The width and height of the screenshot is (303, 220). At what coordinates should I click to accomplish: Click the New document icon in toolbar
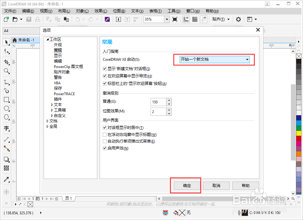pyautogui.click(x=6, y=19)
